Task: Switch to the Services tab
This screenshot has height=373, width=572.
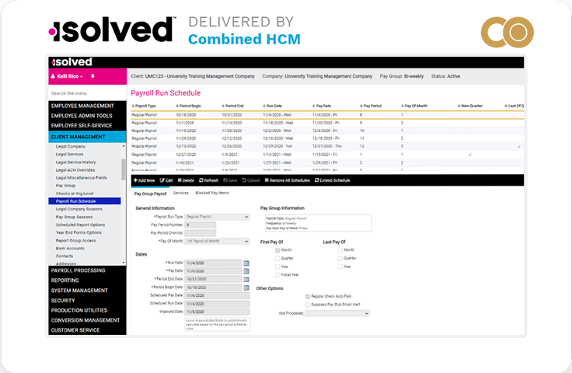Action: [x=181, y=193]
